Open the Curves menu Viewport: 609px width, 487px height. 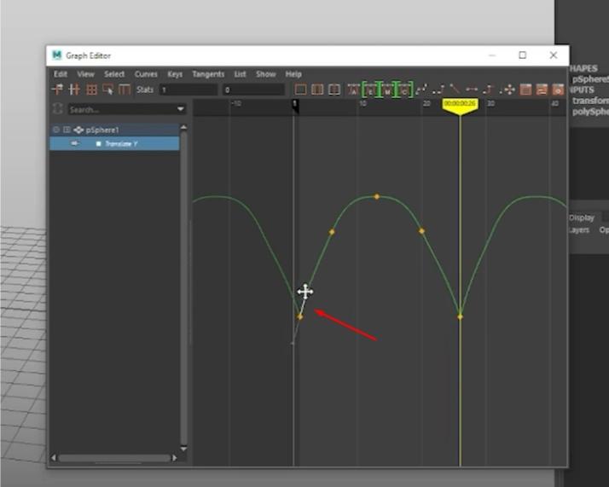146,74
